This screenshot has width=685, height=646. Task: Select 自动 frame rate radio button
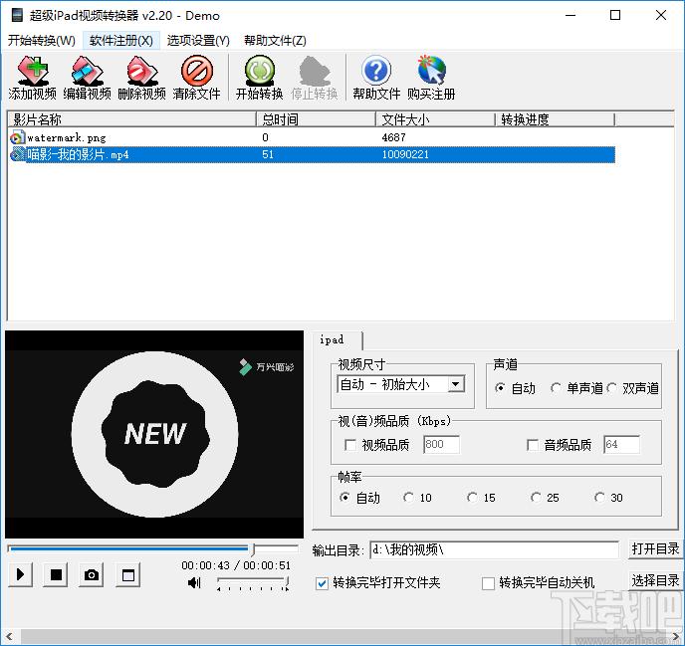[344, 498]
